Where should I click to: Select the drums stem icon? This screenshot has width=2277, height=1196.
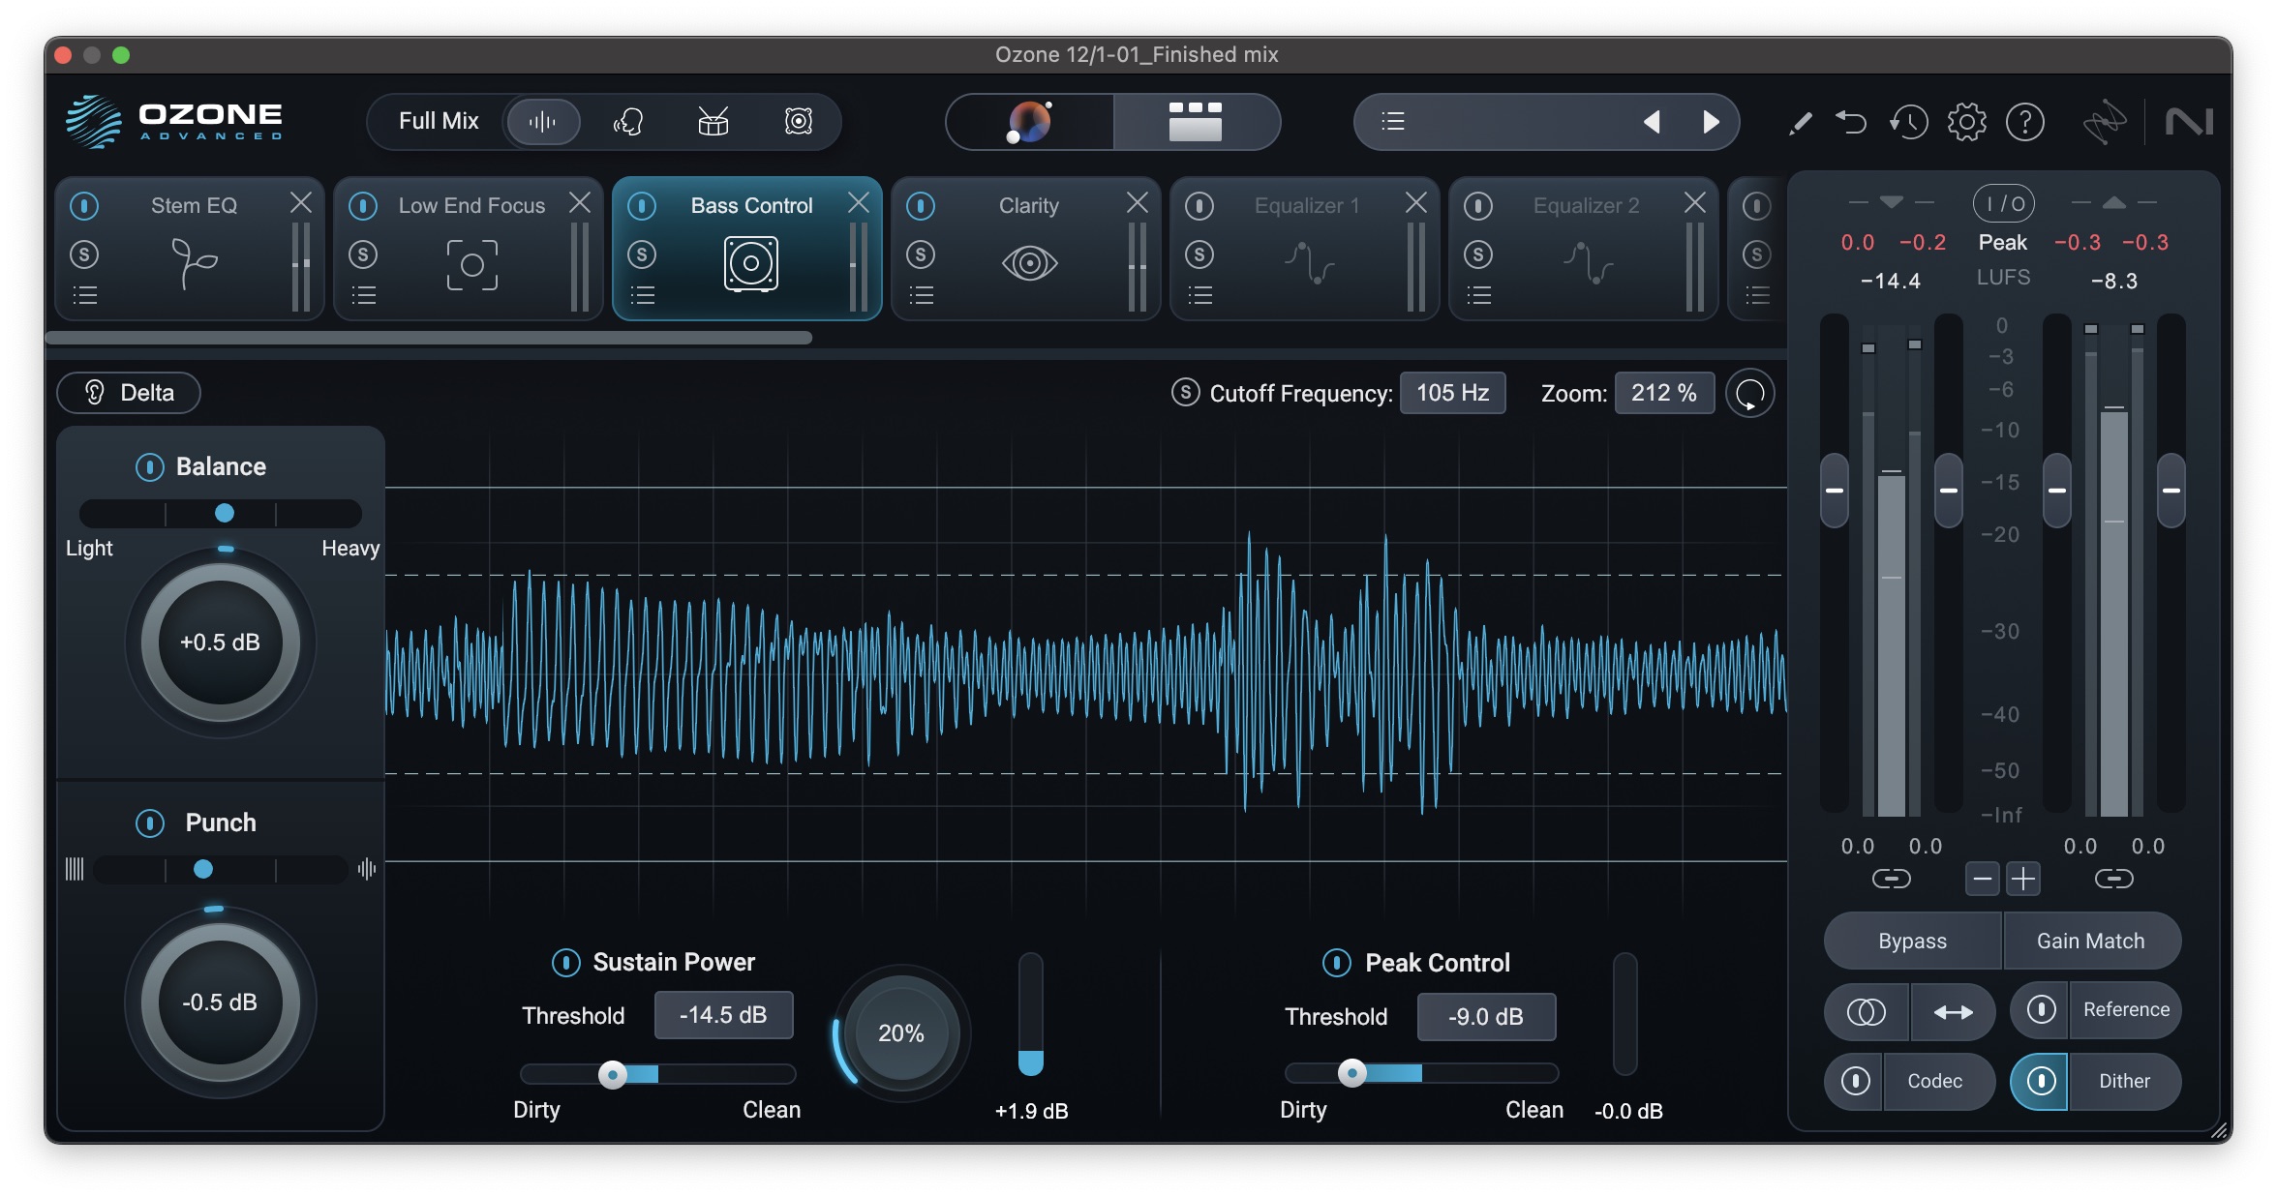pos(713,122)
